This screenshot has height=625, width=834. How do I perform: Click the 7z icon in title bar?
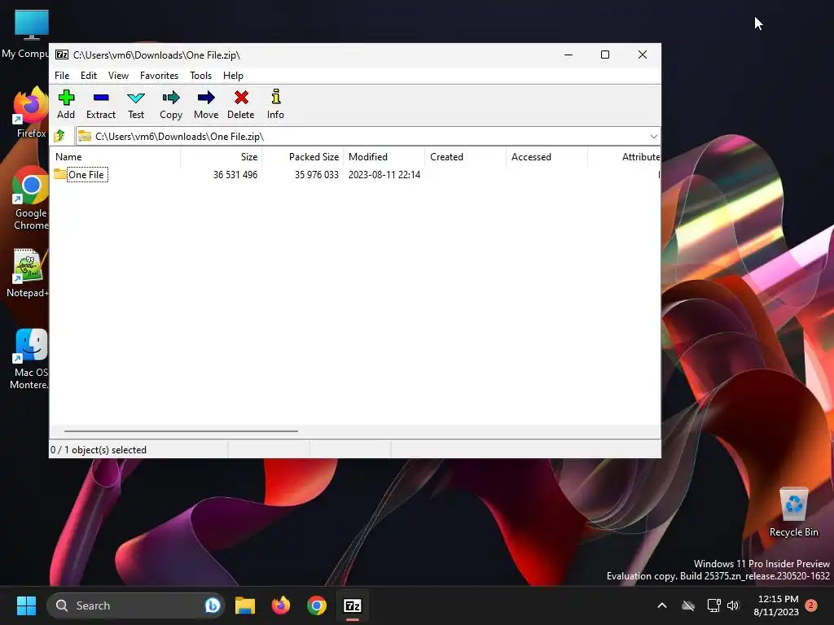(62, 55)
